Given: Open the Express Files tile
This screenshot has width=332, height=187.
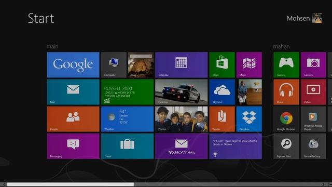Looking at the screenshot, I should pyautogui.click(x=286, y=146).
